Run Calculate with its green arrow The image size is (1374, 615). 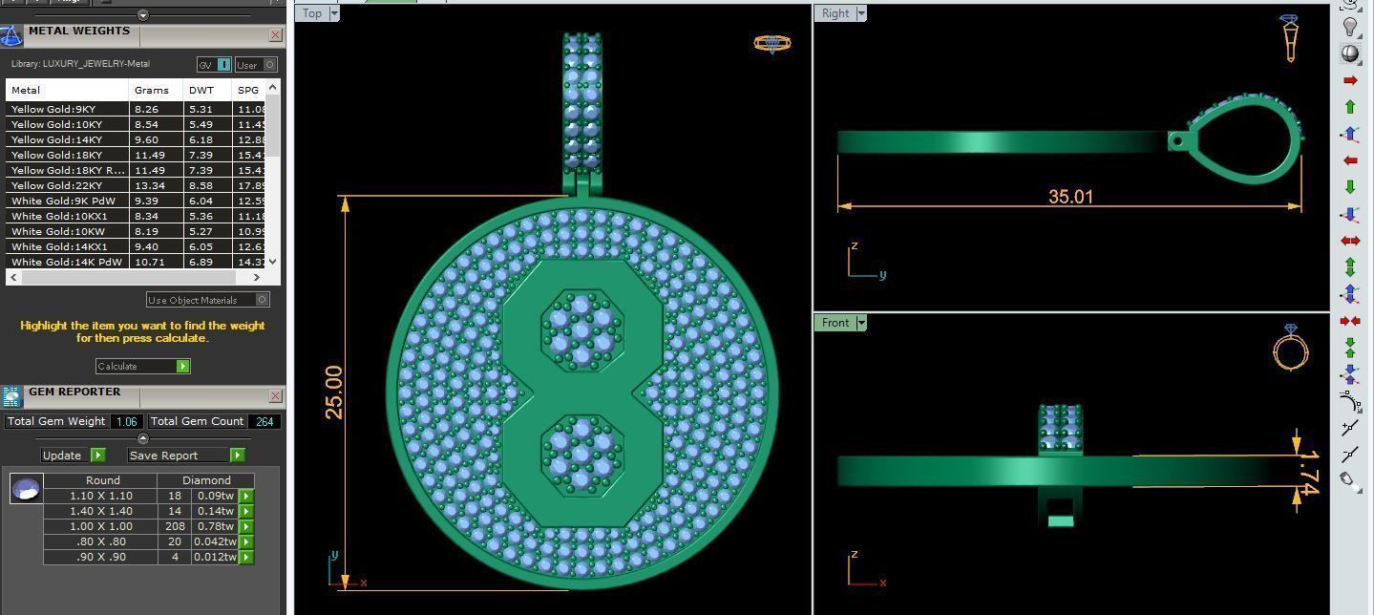click(182, 366)
